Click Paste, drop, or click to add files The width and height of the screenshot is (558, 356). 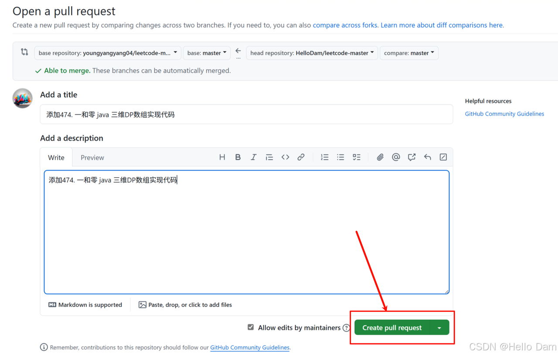(x=185, y=305)
